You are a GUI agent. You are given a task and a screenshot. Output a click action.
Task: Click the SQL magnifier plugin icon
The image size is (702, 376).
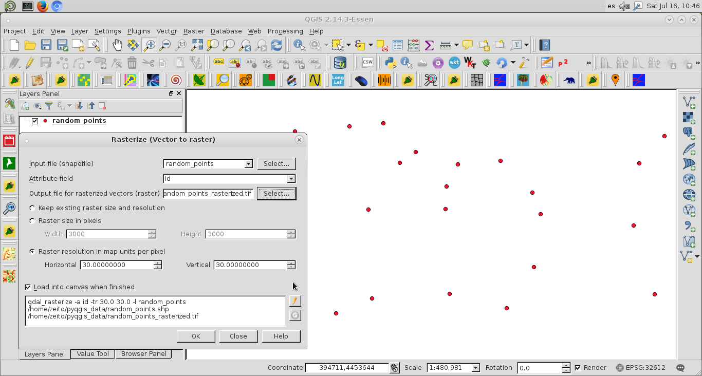pos(430,80)
